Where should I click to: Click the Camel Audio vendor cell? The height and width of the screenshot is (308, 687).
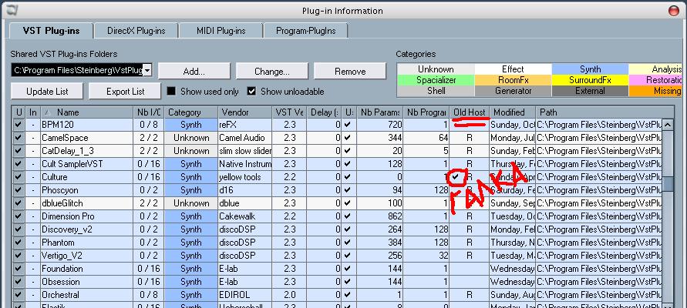[245, 138]
